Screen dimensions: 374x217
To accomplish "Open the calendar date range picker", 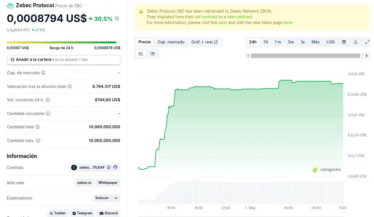I will coord(344,42).
